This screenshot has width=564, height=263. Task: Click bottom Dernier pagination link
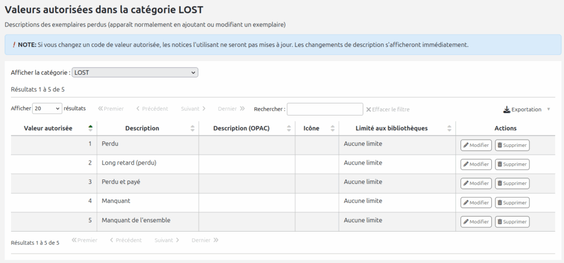click(205, 240)
